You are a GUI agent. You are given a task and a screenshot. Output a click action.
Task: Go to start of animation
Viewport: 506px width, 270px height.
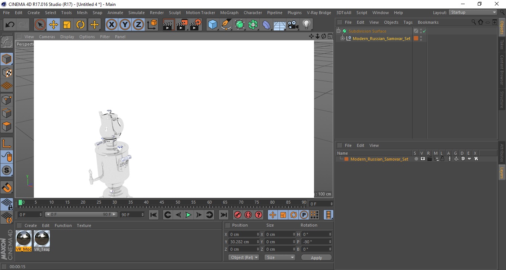click(x=154, y=215)
